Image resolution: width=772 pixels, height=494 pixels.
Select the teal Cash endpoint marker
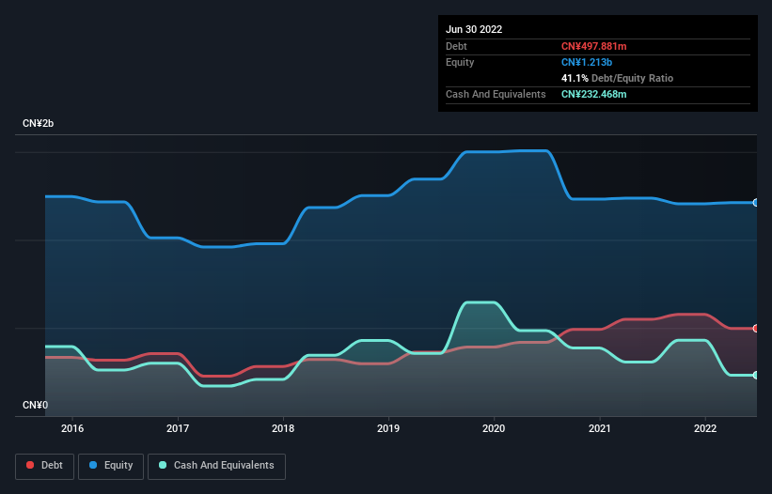click(756, 375)
